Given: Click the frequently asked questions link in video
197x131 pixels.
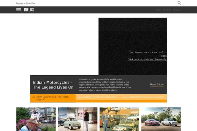Looking at the screenshot, I should 147,59.
